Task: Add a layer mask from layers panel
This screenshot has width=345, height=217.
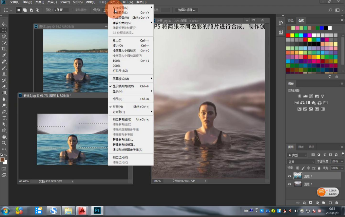Action: pos(311,203)
